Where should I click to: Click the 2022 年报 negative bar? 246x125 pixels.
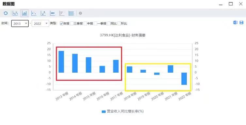184,78
